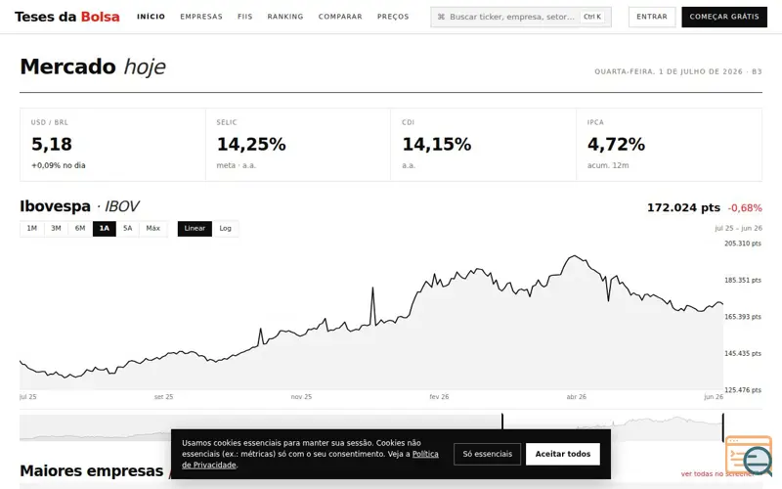Viewport: 782px width, 489px height.
Task: Click the 165.393 pts axis label
Action: click(743, 316)
